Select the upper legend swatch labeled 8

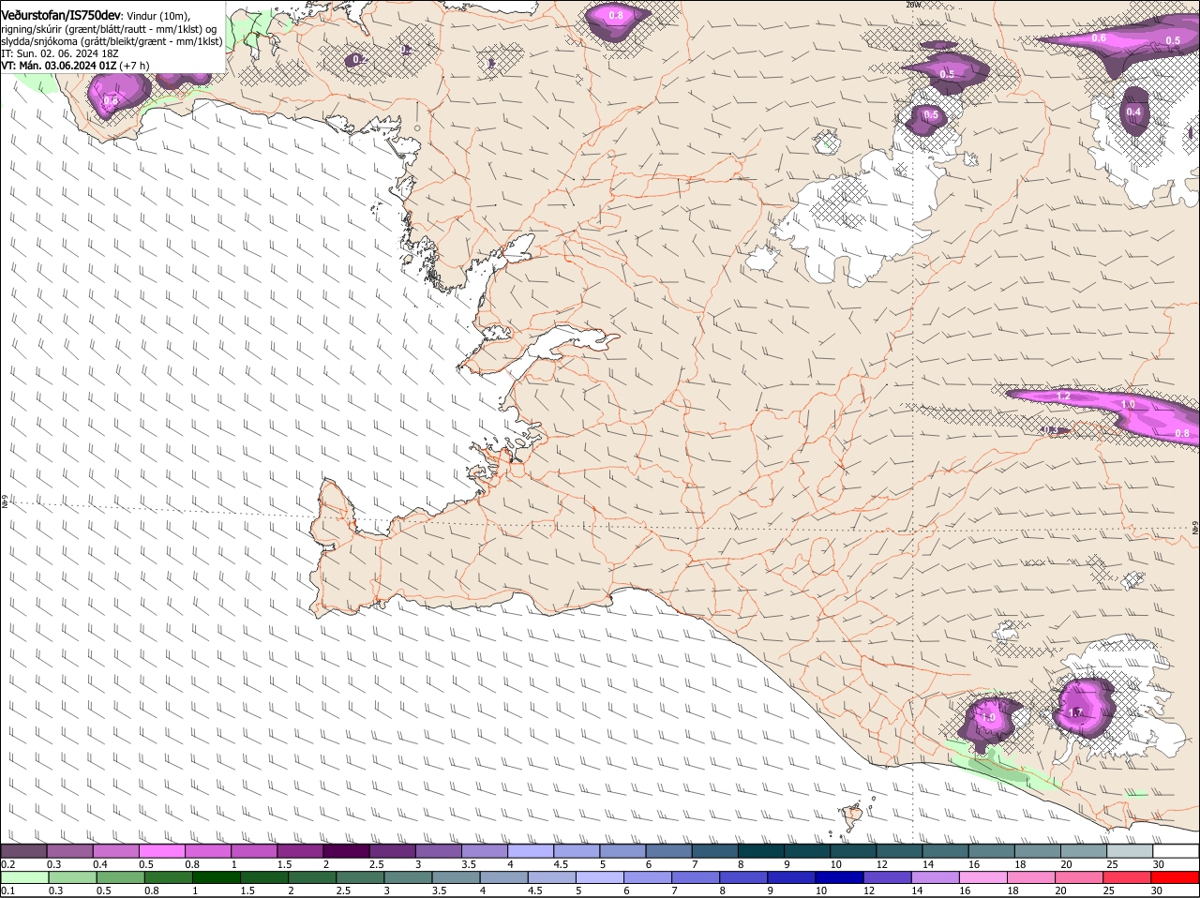click(761, 851)
